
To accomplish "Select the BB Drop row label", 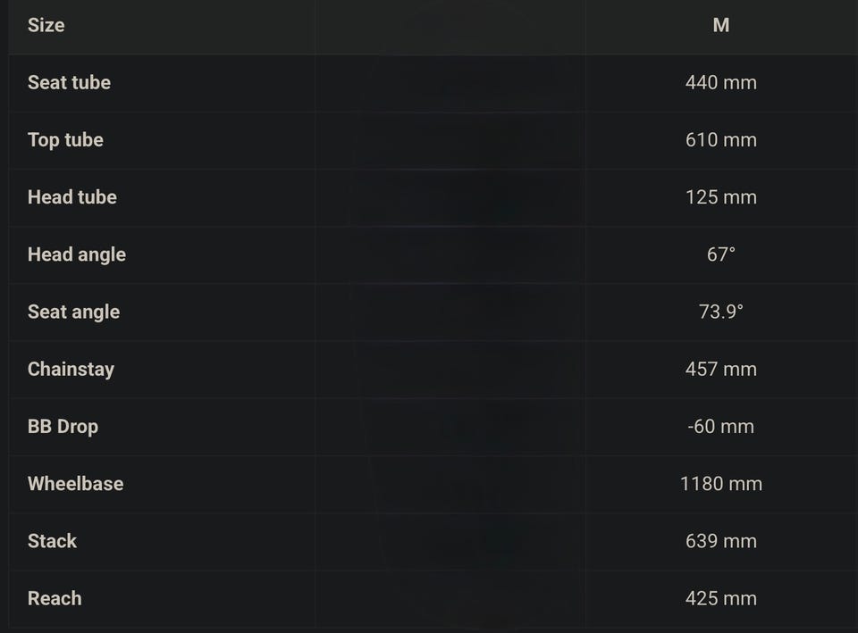I will 63,426.
